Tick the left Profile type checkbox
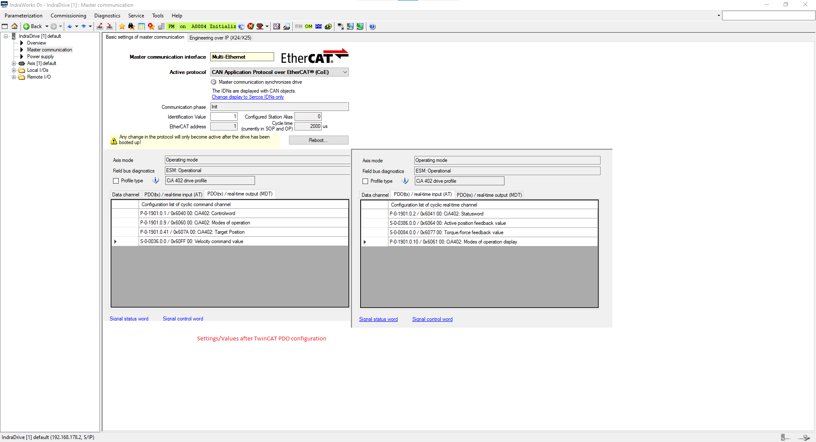Viewport: 816px width, 442px height. pyautogui.click(x=116, y=181)
